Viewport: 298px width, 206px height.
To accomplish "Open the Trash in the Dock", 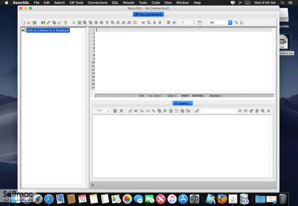I will pyautogui.click(x=283, y=199).
